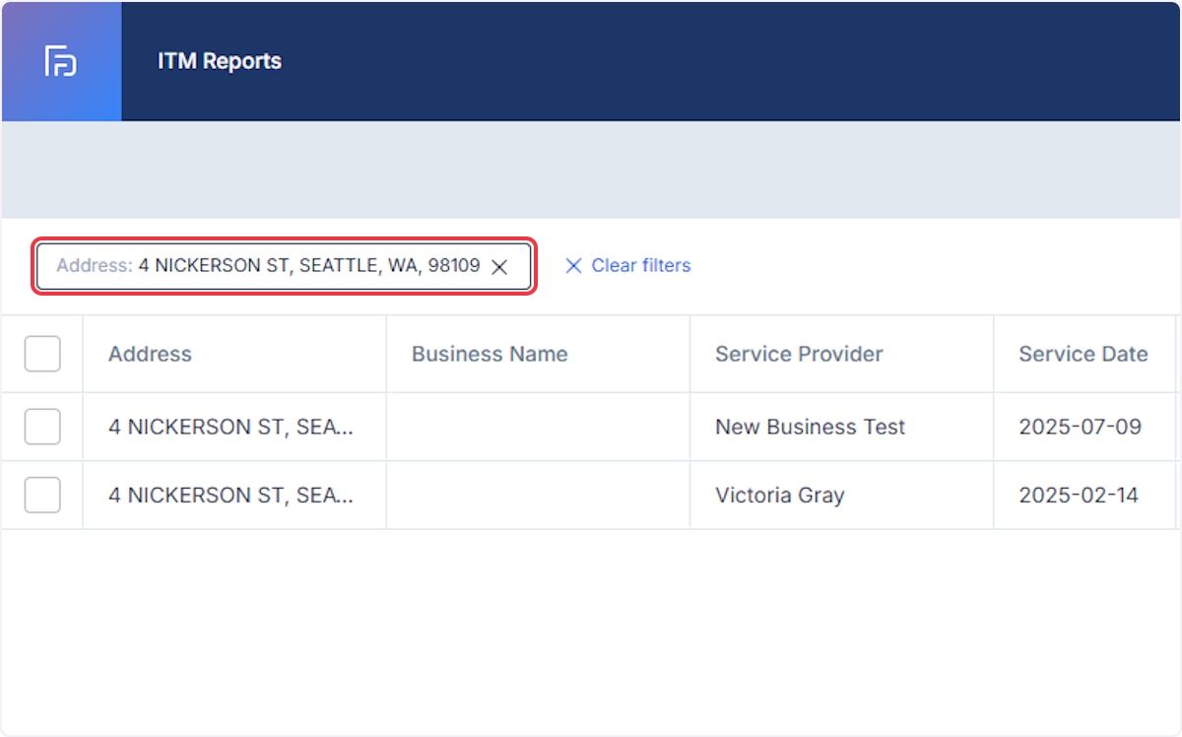Click empty Business Name cell for New Business Test
Viewport: 1182px width, 737px height.
click(538, 427)
